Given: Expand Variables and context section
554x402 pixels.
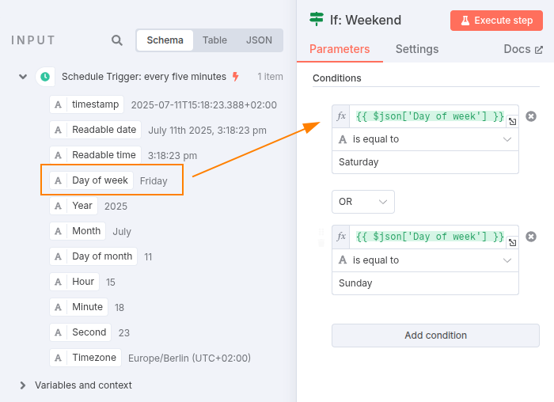Looking at the screenshot, I should point(23,385).
